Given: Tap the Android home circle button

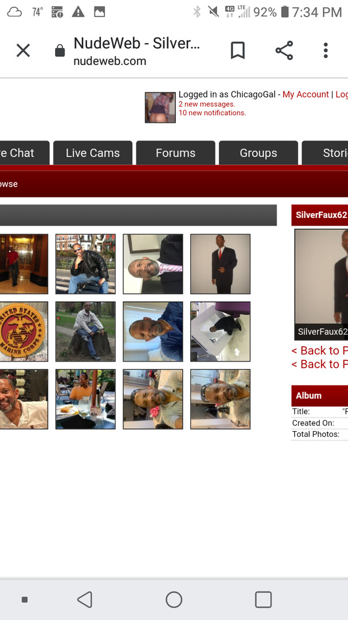Looking at the screenshot, I should (x=174, y=600).
